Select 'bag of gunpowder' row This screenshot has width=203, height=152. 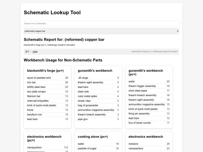[98, 105]
